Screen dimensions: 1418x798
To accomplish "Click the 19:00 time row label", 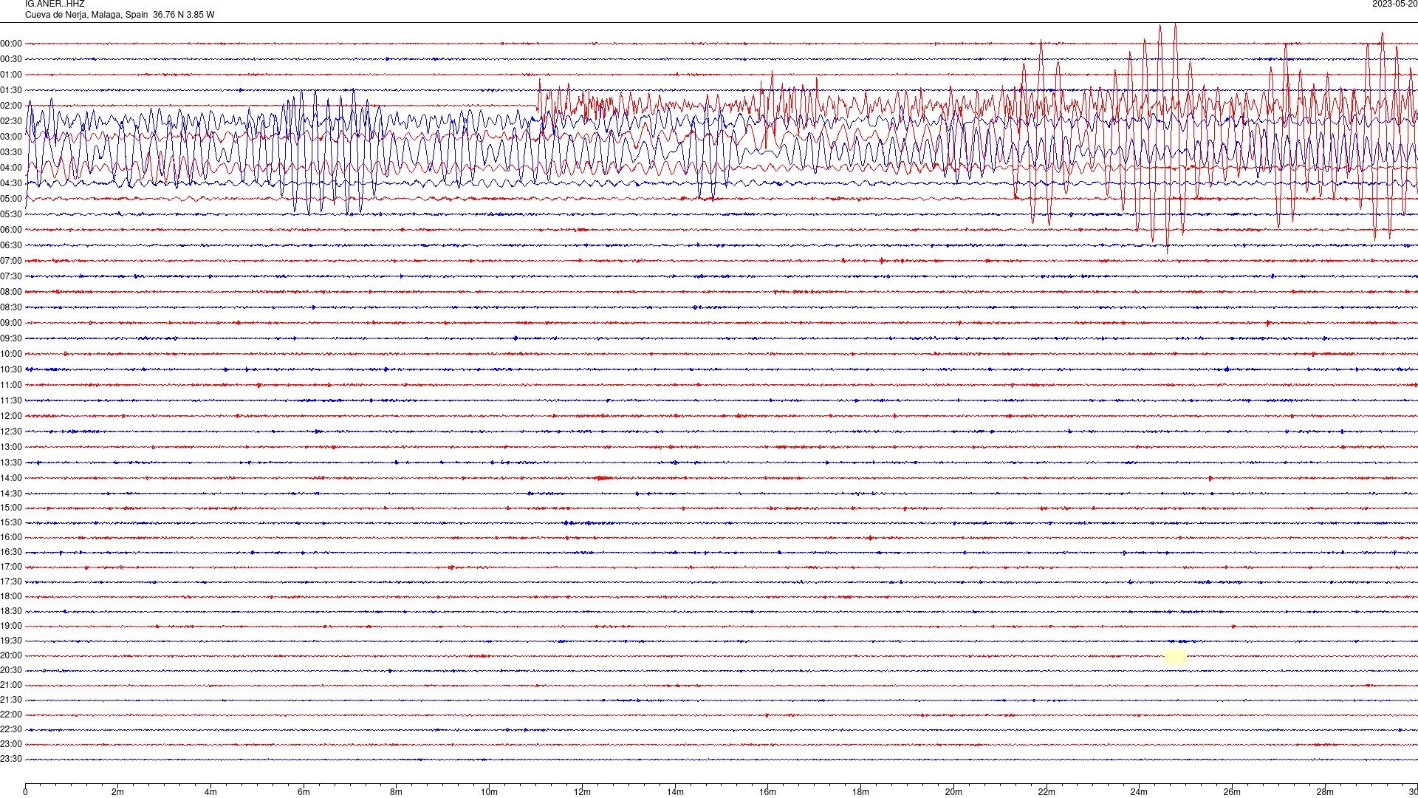I will click(11, 626).
